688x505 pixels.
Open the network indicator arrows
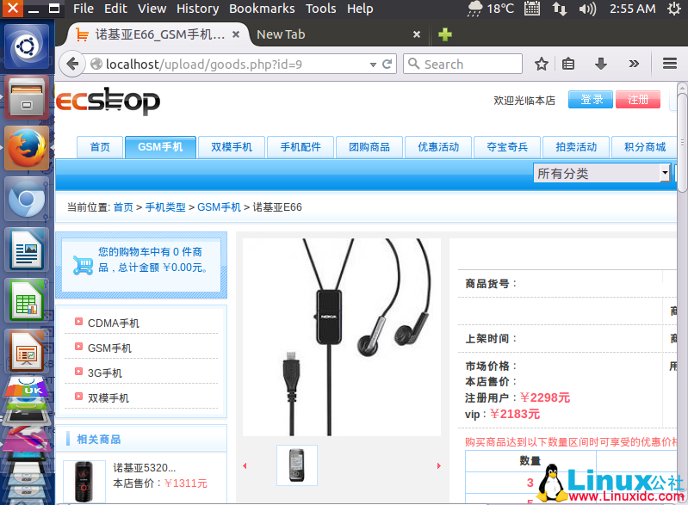click(x=560, y=9)
